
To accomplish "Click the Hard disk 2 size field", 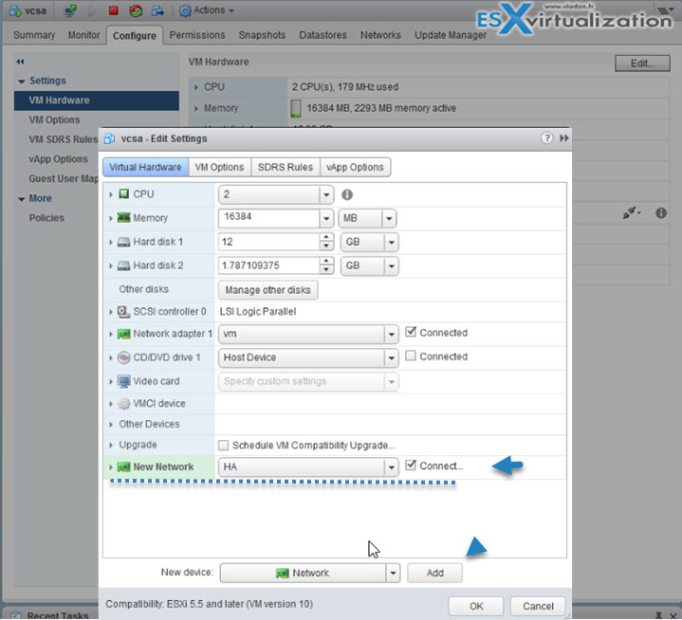I will [269, 266].
